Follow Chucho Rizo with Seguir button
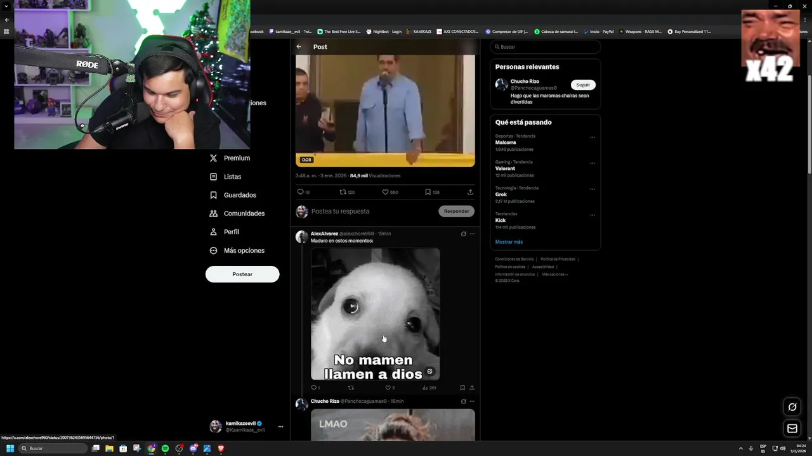 click(x=583, y=85)
